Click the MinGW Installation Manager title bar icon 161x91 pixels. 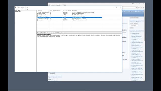point(16,7)
